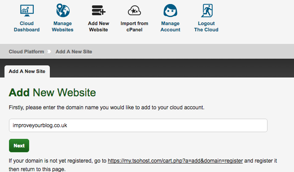Navigate to Cloud Platform breadcrumb
Image resolution: width=294 pixels, height=172 pixels.
coord(26,52)
